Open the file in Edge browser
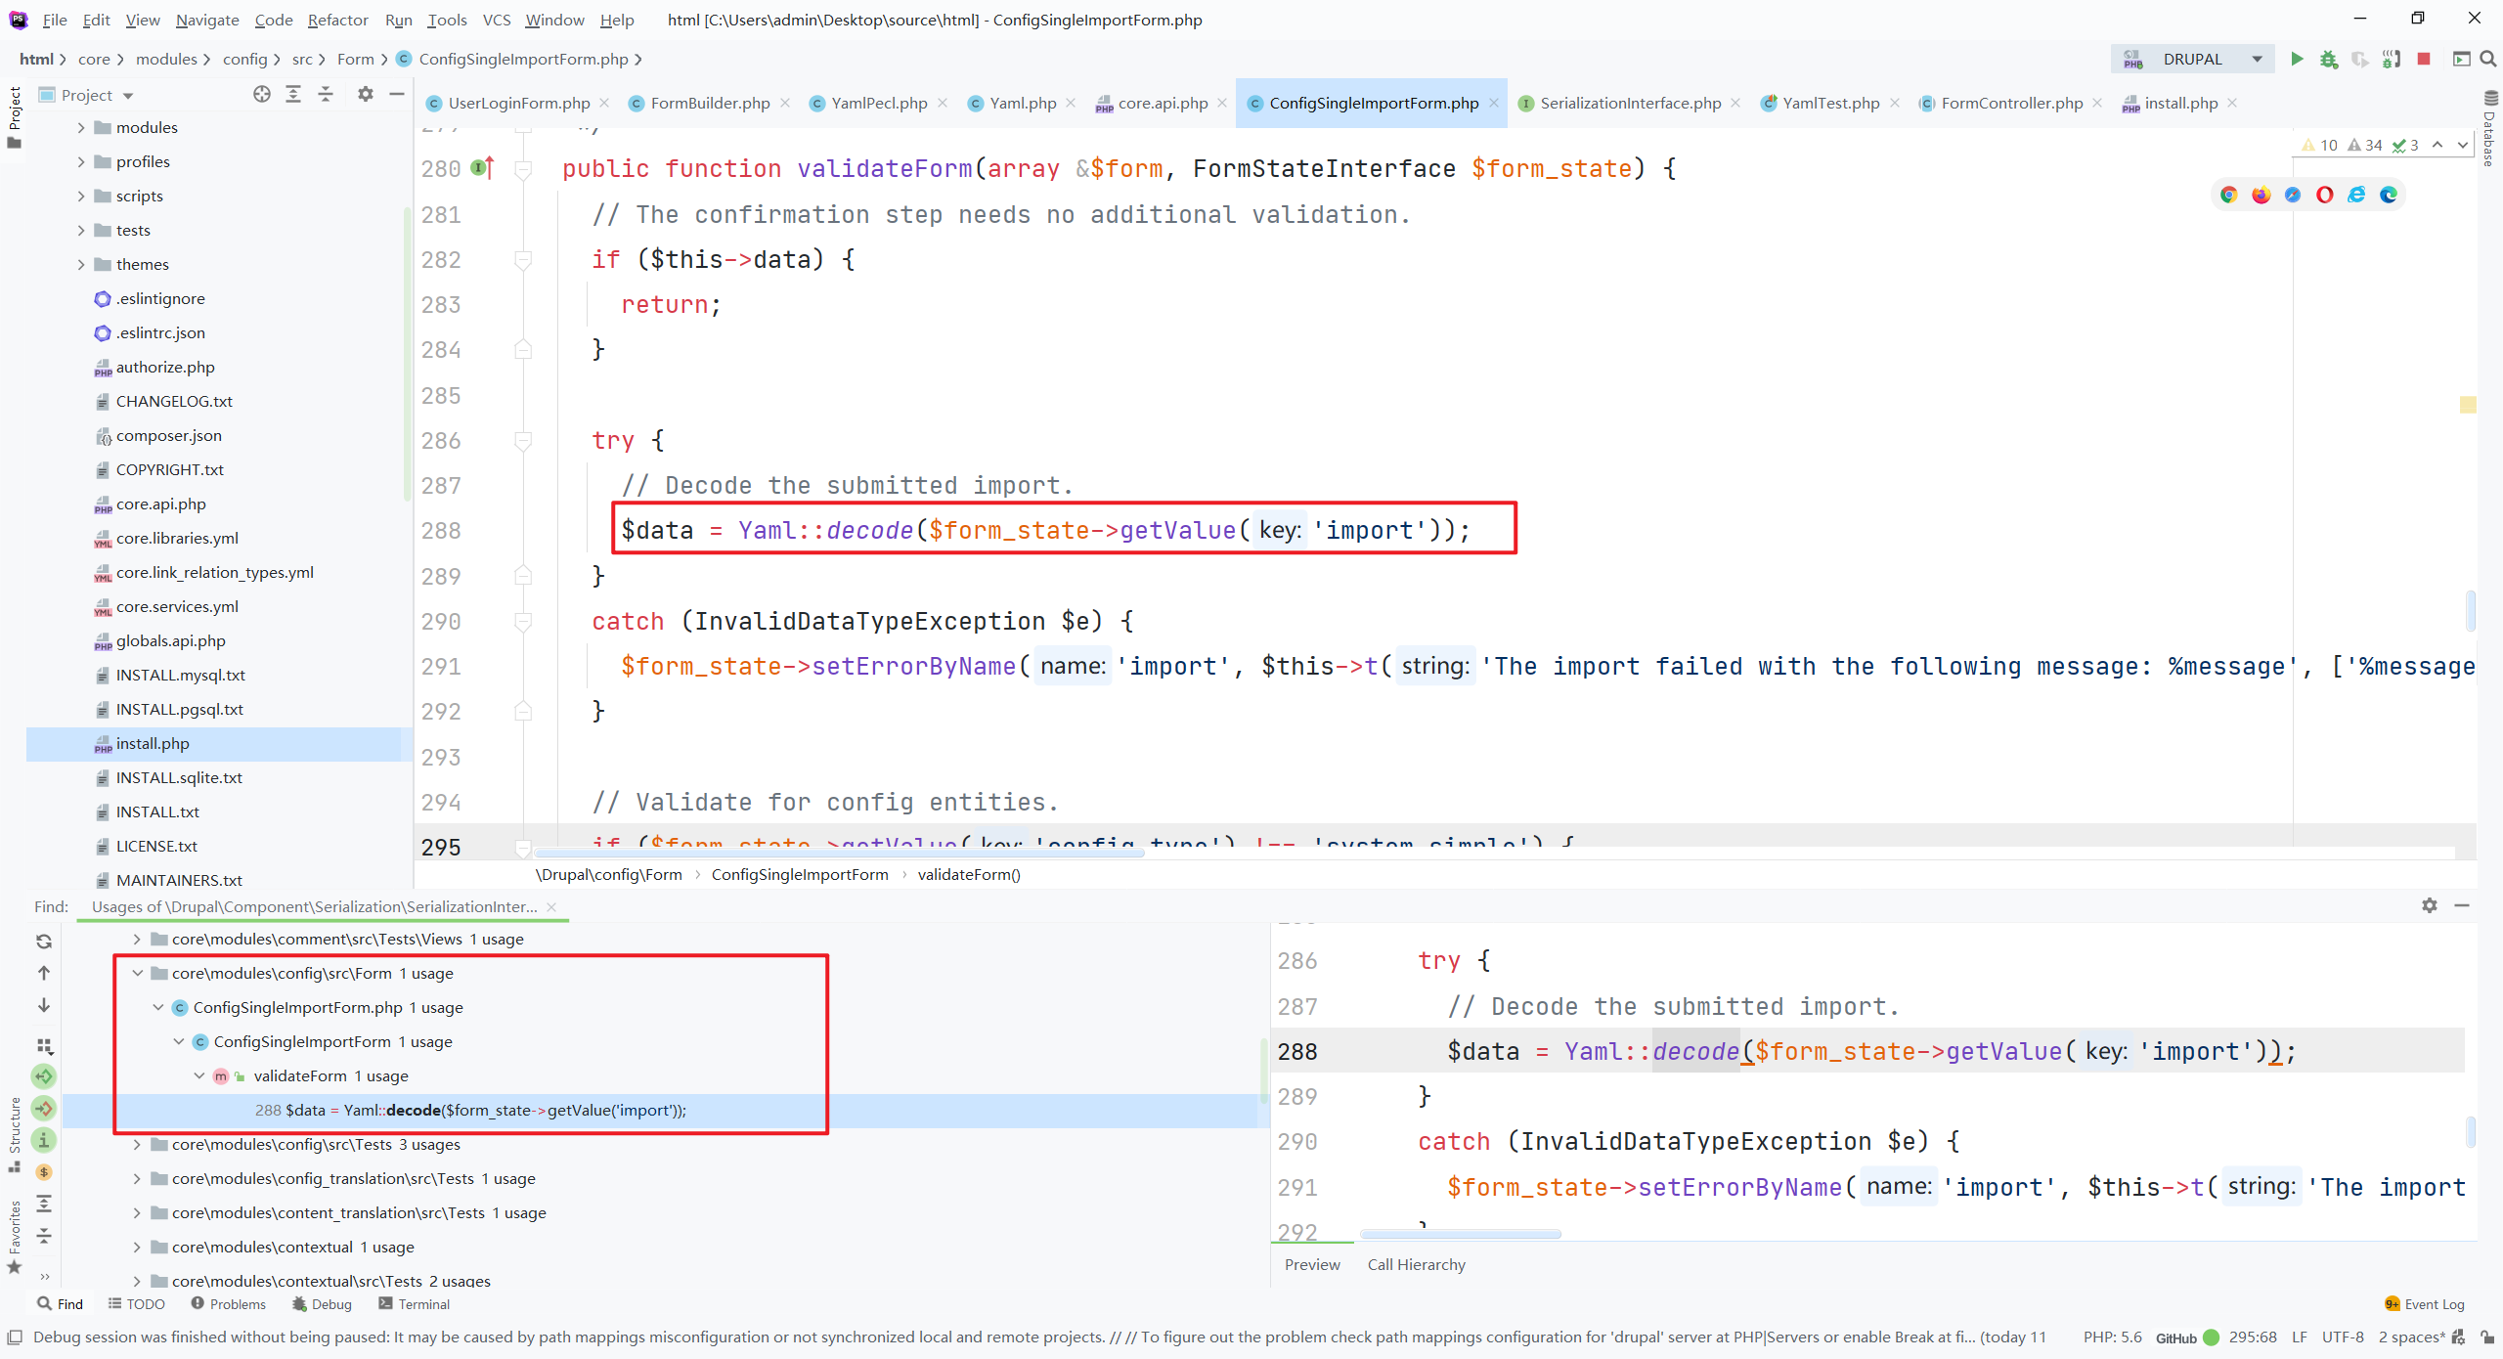The width and height of the screenshot is (2503, 1359). click(x=2390, y=195)
